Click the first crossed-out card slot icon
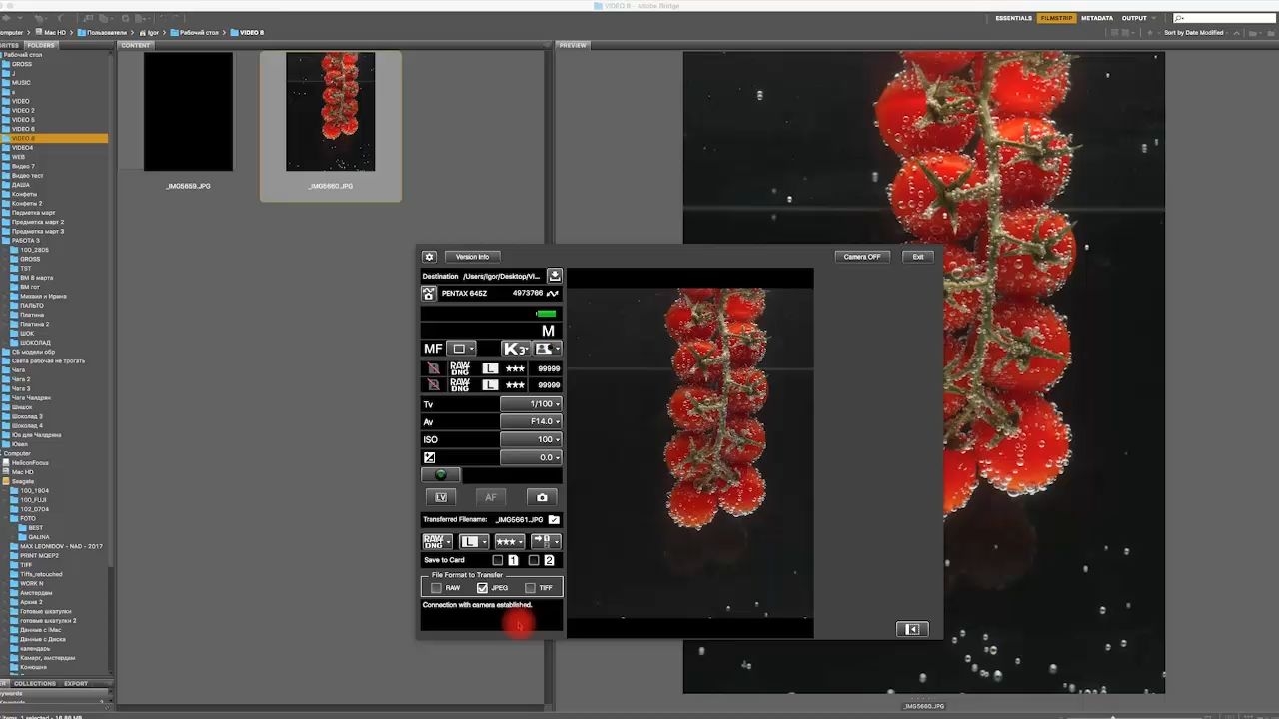The image size is (1279, 719). point(433,368)
